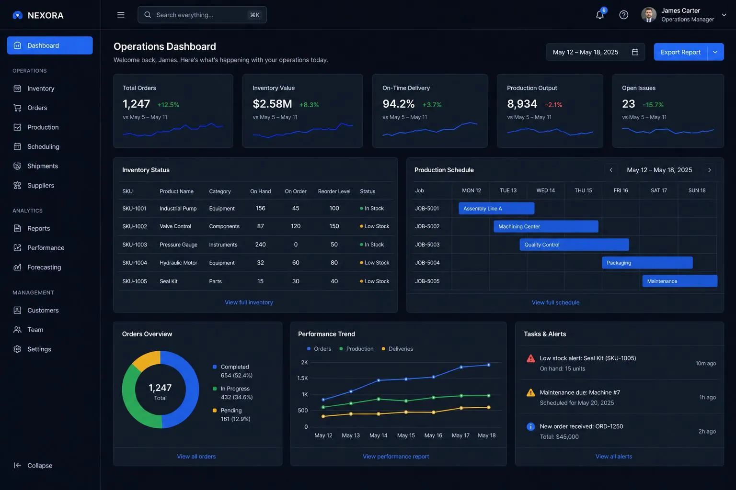Open the May 12 – May 18 date picker
Image resolution: width=736 pixels, height=490 pixels.
pyautogui.click(x=595, y=52)
